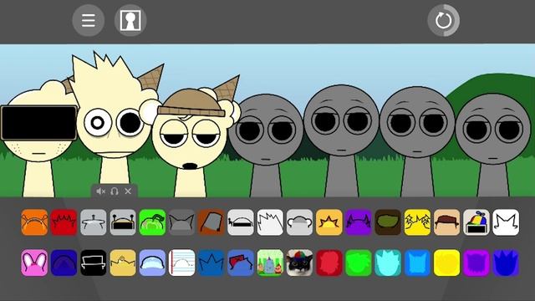Remove the character with the X button
The height and width of the screenshot is (301, 535).
pyautogui.click(x=128, y=191)
